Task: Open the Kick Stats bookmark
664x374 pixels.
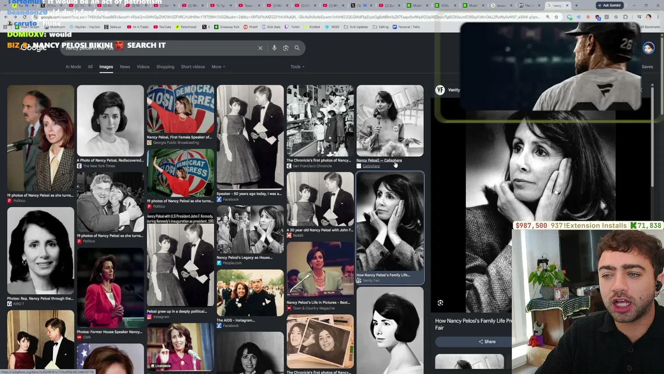Action: [x=272, y=27]
